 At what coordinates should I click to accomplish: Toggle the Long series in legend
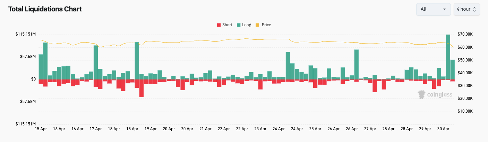point(247,25)
